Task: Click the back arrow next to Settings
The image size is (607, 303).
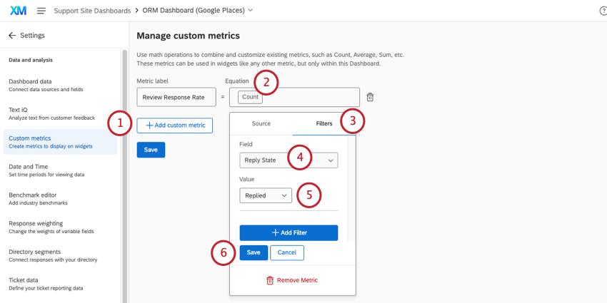Action: click(x=12, y=35)
